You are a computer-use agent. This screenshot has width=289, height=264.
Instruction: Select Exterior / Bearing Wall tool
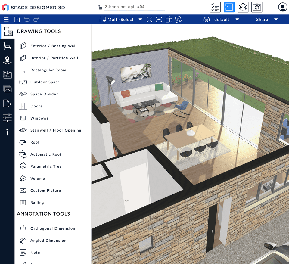pos(53,46)
